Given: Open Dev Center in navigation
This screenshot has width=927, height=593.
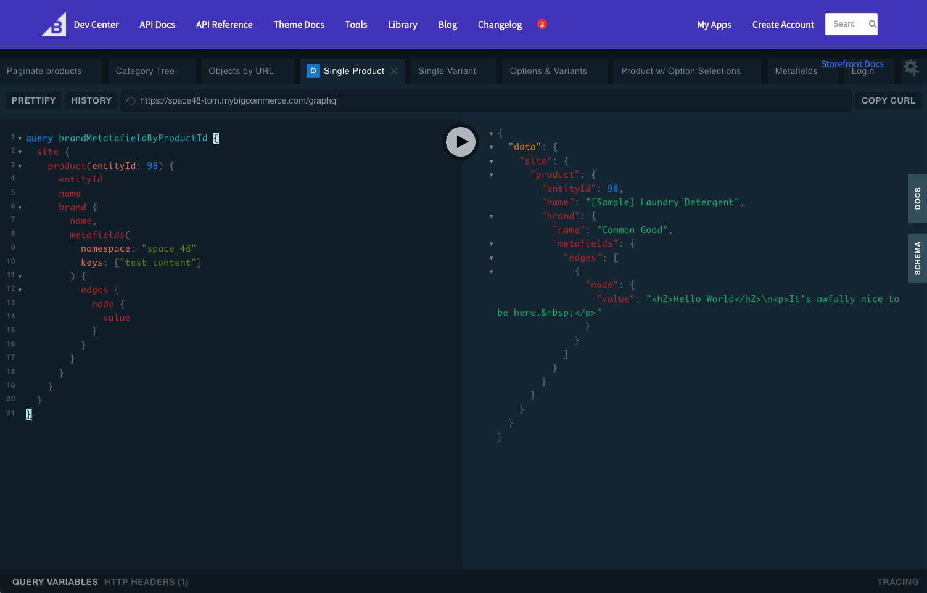Looking at the screenshot, I should [x=96, y=25].
